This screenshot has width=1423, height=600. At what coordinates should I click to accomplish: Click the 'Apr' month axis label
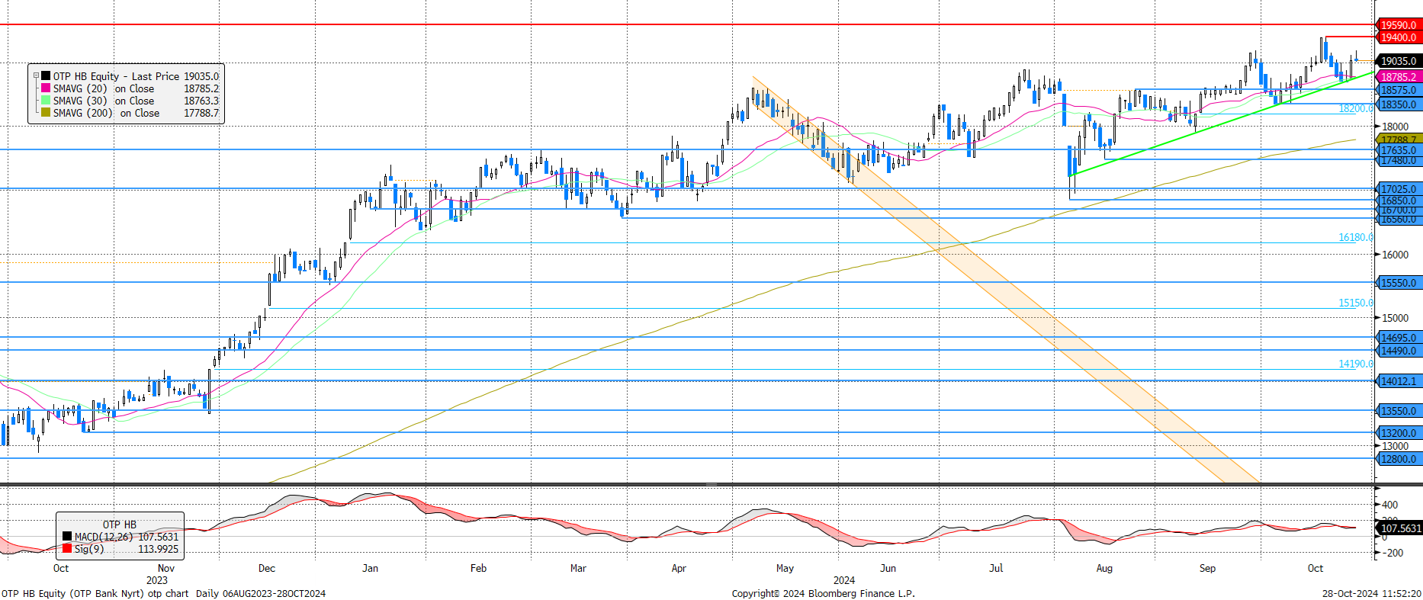click(x=679, y=568)
